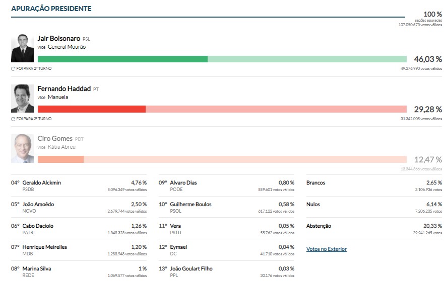Click the Nulos votes row
This screenshot has width=447, height=281.
pos(313,204)
